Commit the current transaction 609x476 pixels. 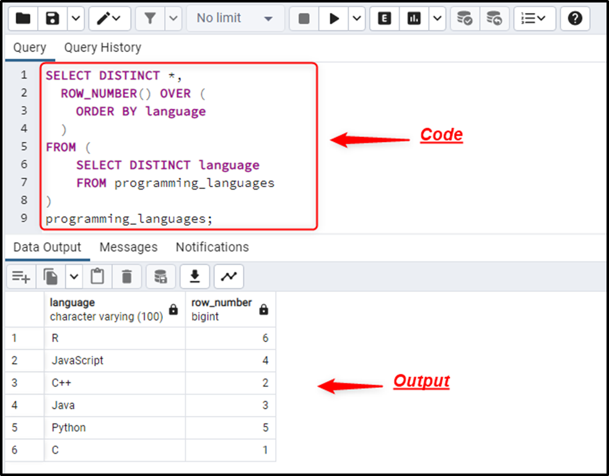(465, 19)
